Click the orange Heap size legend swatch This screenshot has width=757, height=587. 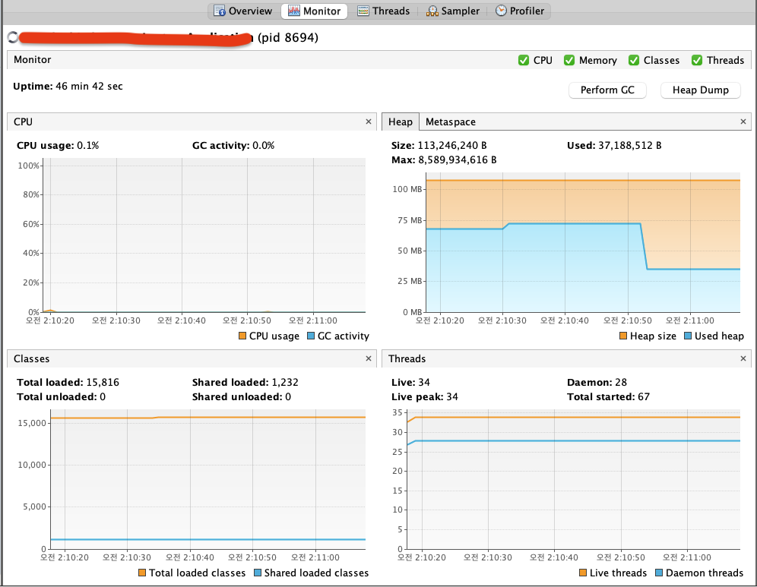[x=623, y=336]
